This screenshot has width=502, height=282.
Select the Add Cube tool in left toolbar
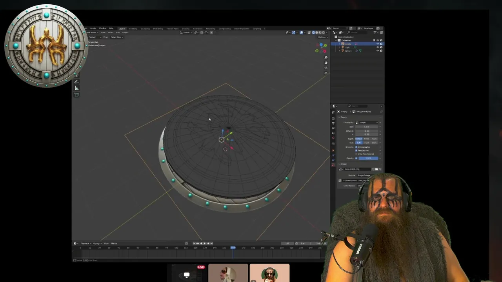pyautogui.click(x=76, y=94)
